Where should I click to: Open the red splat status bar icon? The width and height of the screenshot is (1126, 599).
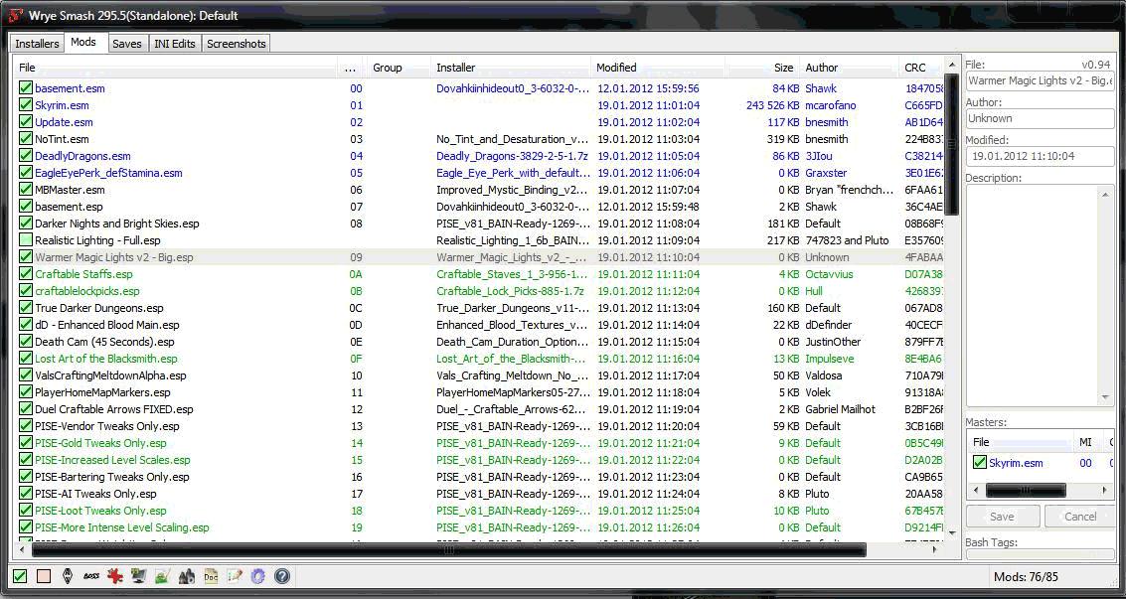pos(115,576)
